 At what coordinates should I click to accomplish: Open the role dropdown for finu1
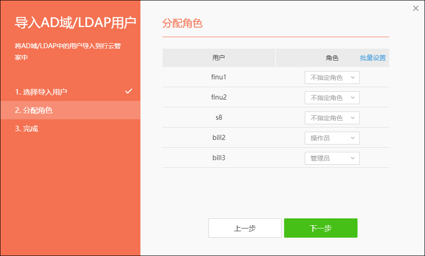pos(332,78)
